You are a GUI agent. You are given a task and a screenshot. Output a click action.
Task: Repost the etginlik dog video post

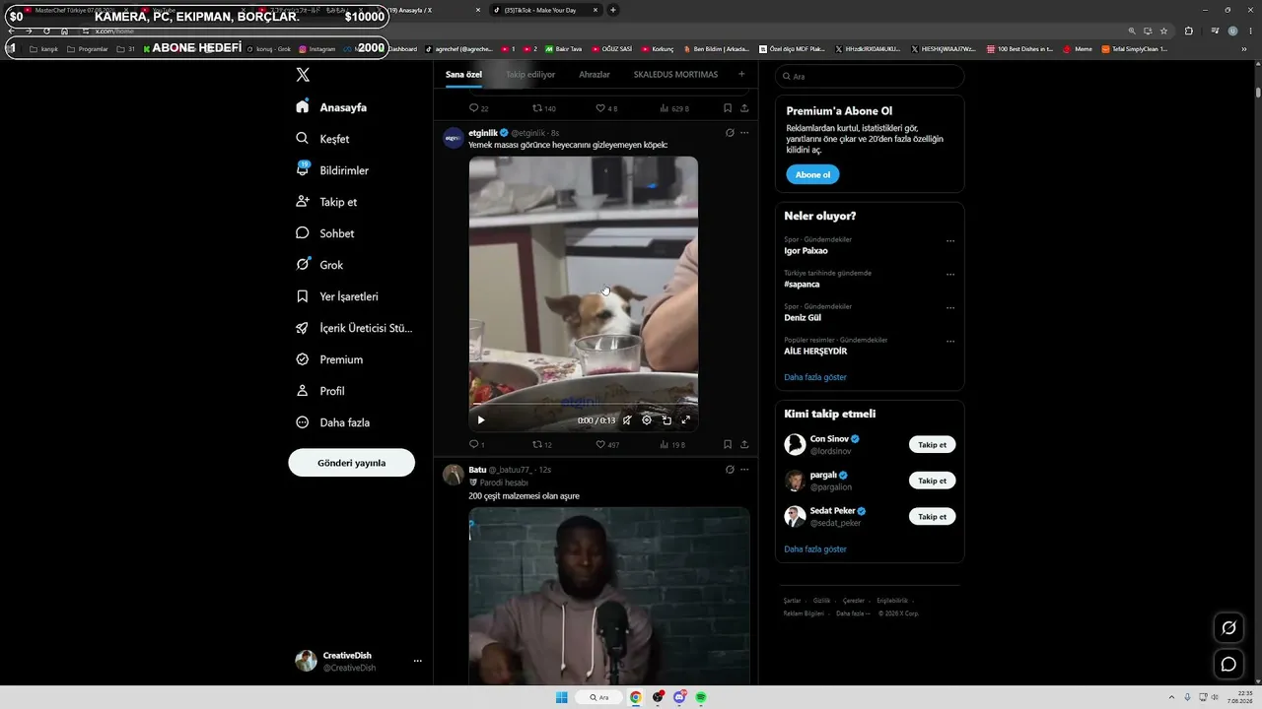pos(542,445)
